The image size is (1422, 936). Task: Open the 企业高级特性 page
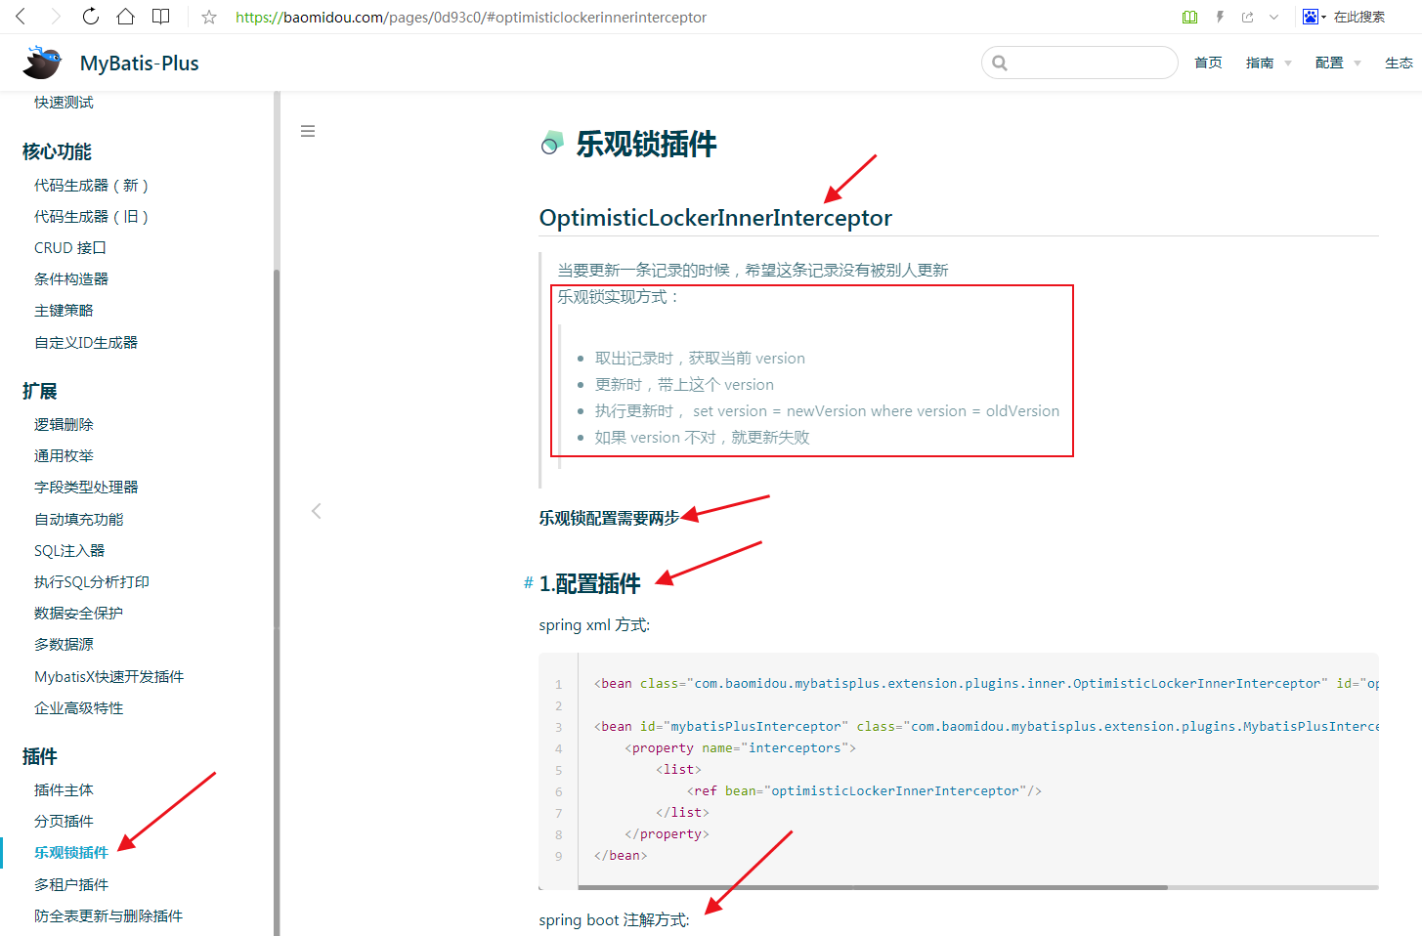pos(79,708)
